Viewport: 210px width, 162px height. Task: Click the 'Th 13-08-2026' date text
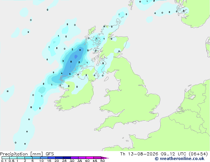click(x=139, y=154)
